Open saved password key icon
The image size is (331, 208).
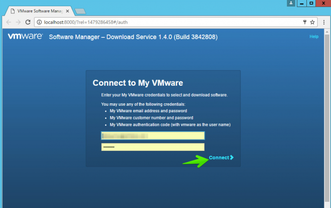point(305,22)
